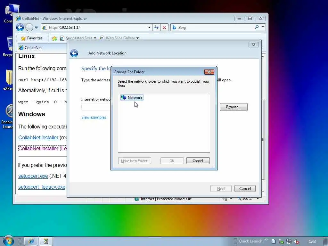The image size is (328, 246).
Task: Cancel the Browse For Folder dialog
Action: click(x=198, y=161)
